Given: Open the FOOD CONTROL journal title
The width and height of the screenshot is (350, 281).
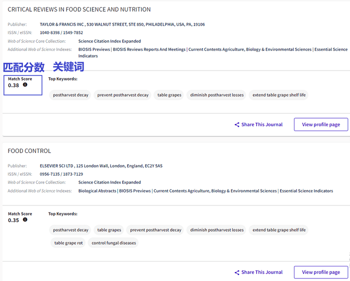Looking at the screenshot, I should 29,151.
